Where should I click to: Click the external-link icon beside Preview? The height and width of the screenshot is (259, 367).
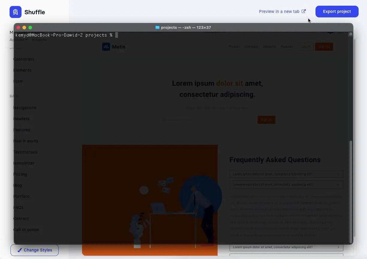[304, 11]
